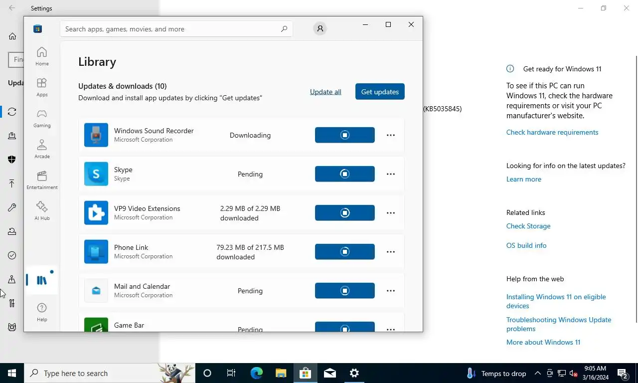Stop Mail and Calendar pending update
The height and width of the screenshot is (383, 638).
click(x=344, y=291)
